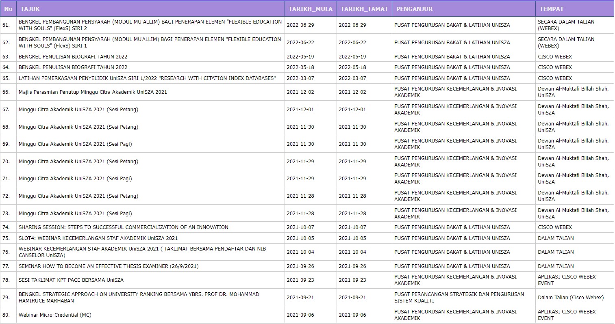615x324 pixels.
Task: Click row 65 Research with Citation Index title
Action: (147, 78)
